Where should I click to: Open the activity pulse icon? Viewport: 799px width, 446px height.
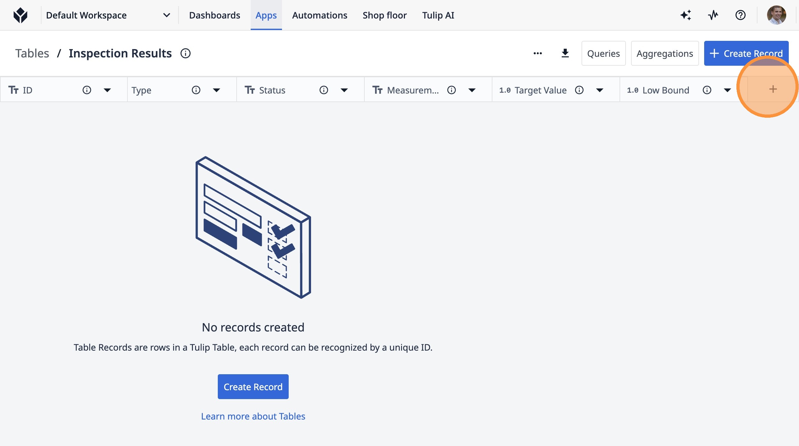tap(713, 15)
